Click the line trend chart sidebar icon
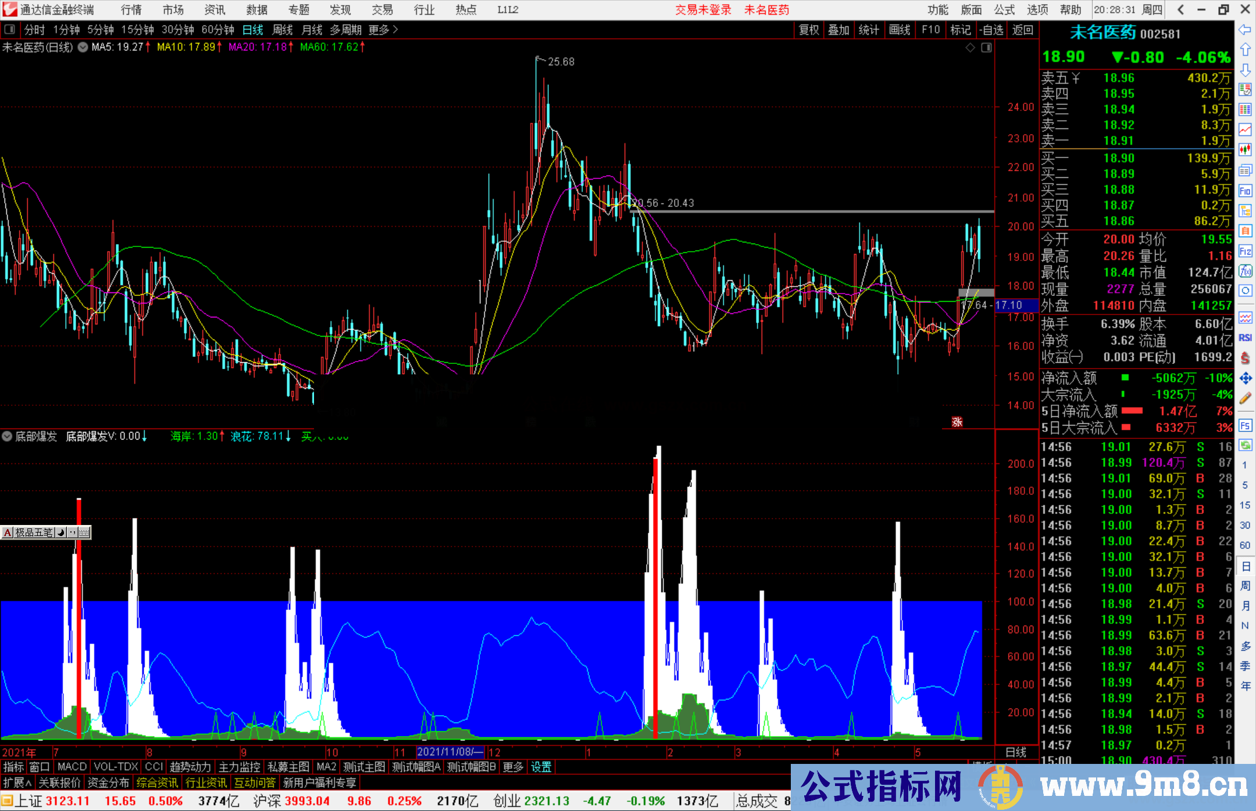This screenshot has width=1256, height=811. [1245, 129]
